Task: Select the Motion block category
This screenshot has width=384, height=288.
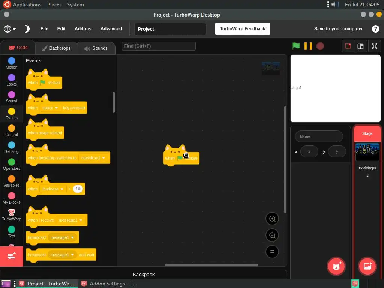Action: (x=12, y=63)
